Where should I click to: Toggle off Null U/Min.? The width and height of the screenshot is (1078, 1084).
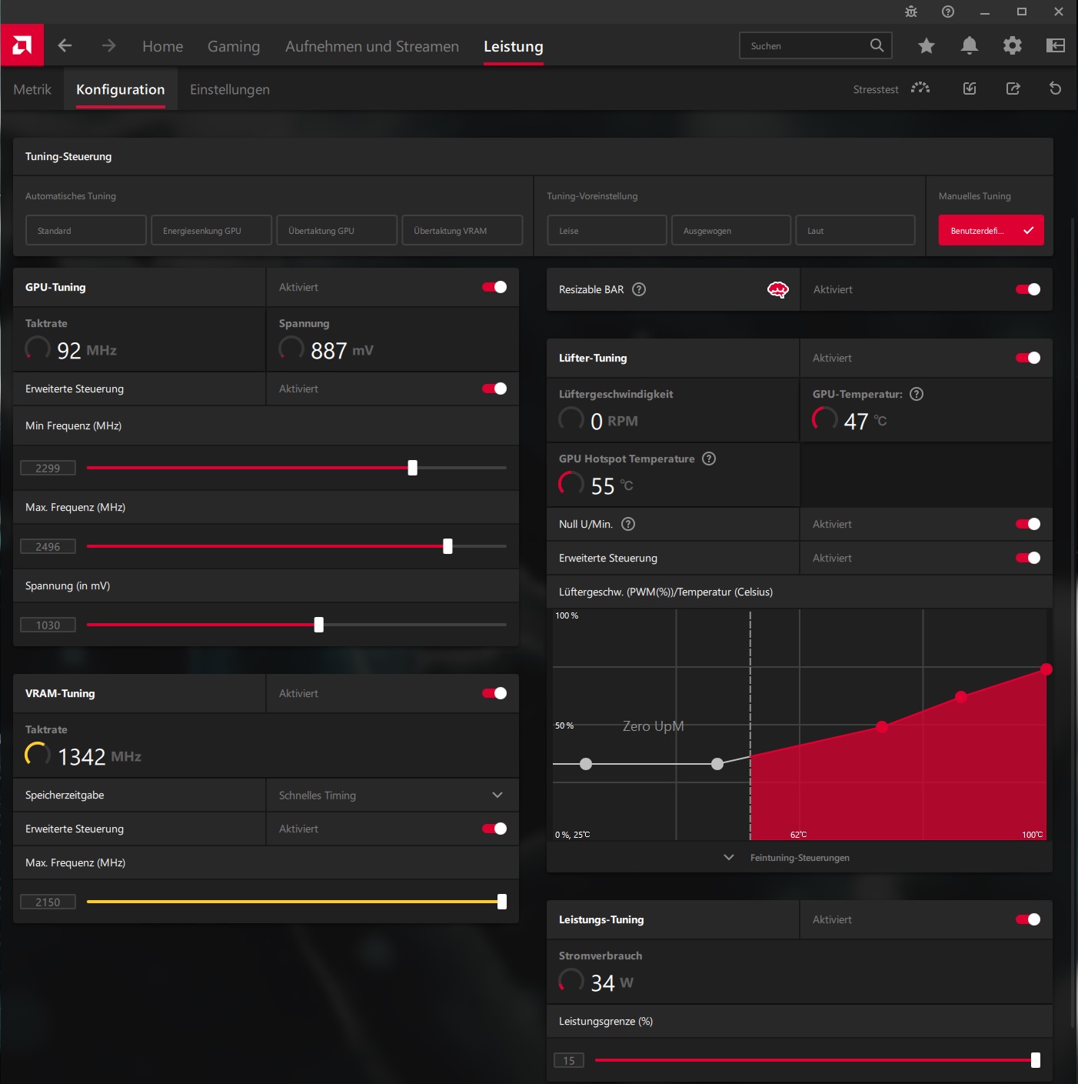(x=1026, y=524)
